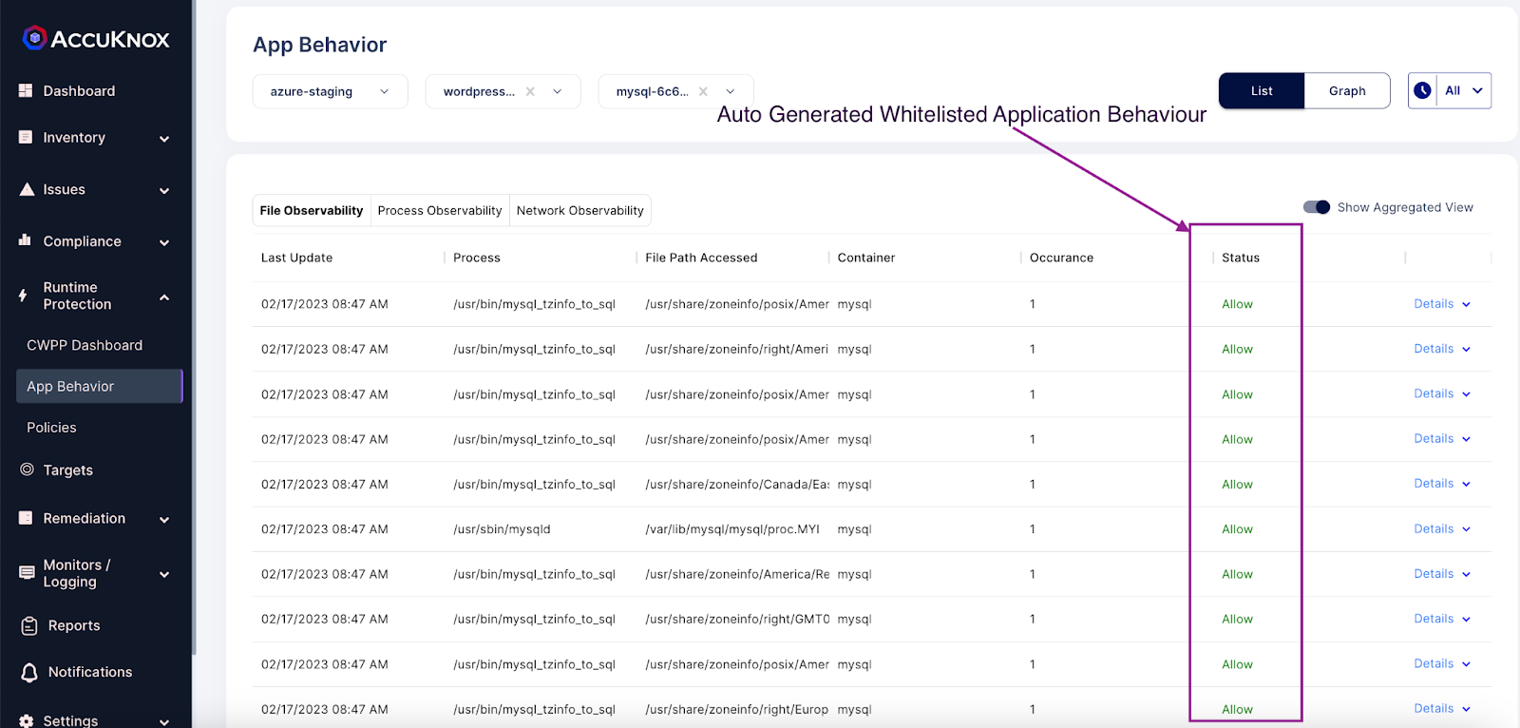This screenshot has width=1520, height=728.
Task: Expand the Compliance menu chevron
Action: coord(164,242)
